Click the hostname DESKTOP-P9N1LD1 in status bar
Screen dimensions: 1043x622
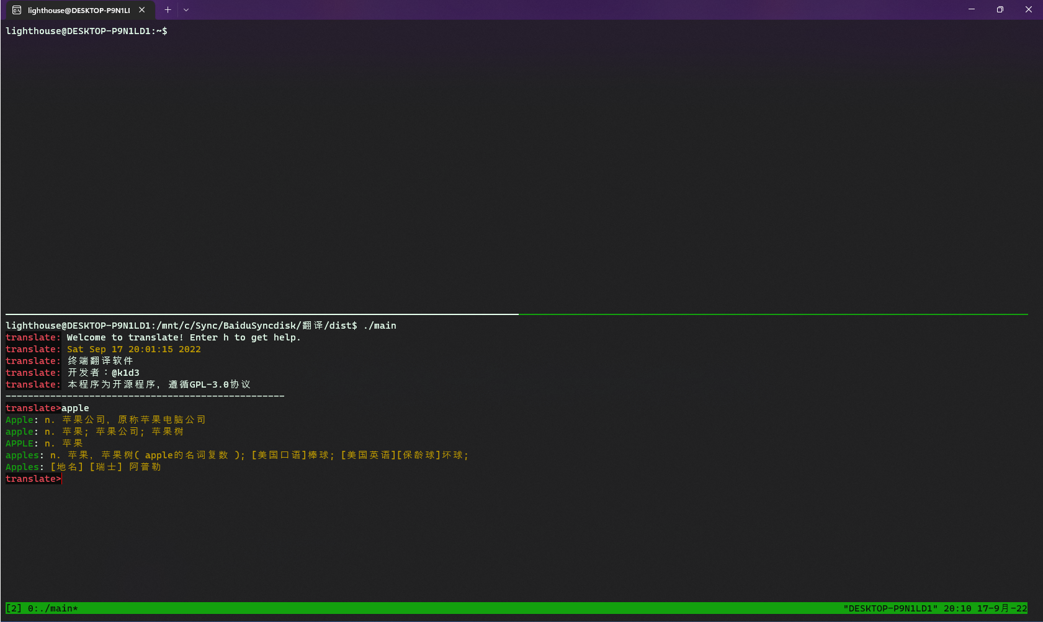click(x=892, y=608)
